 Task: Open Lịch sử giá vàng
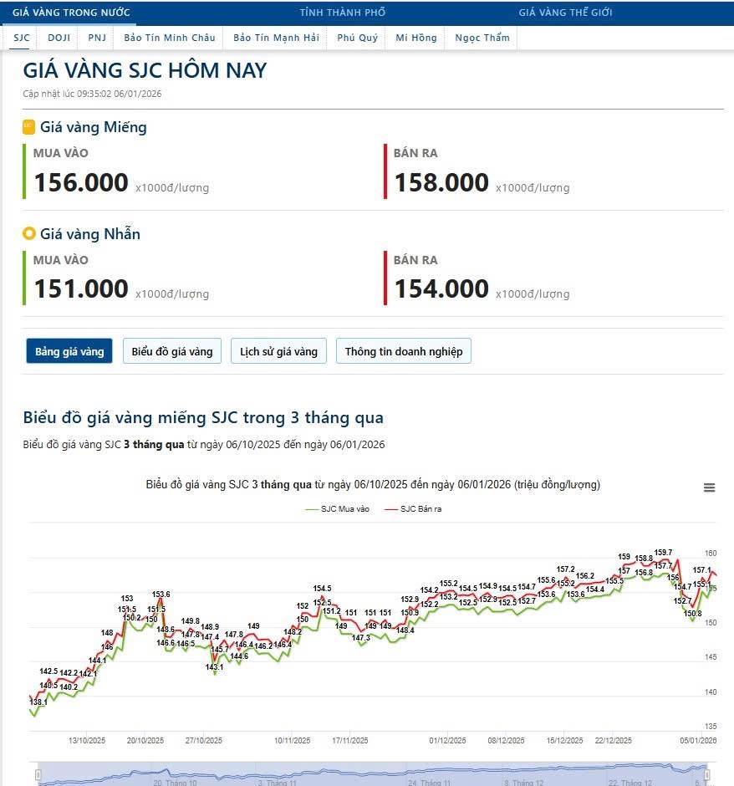tap(278, 351)
